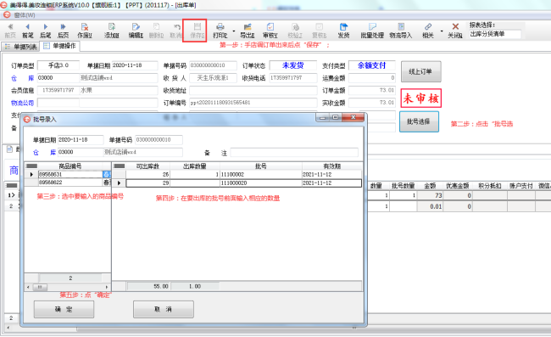Switch to the 单据操作 tab
This screenshot has width=551, height=337.
point(59,46)
